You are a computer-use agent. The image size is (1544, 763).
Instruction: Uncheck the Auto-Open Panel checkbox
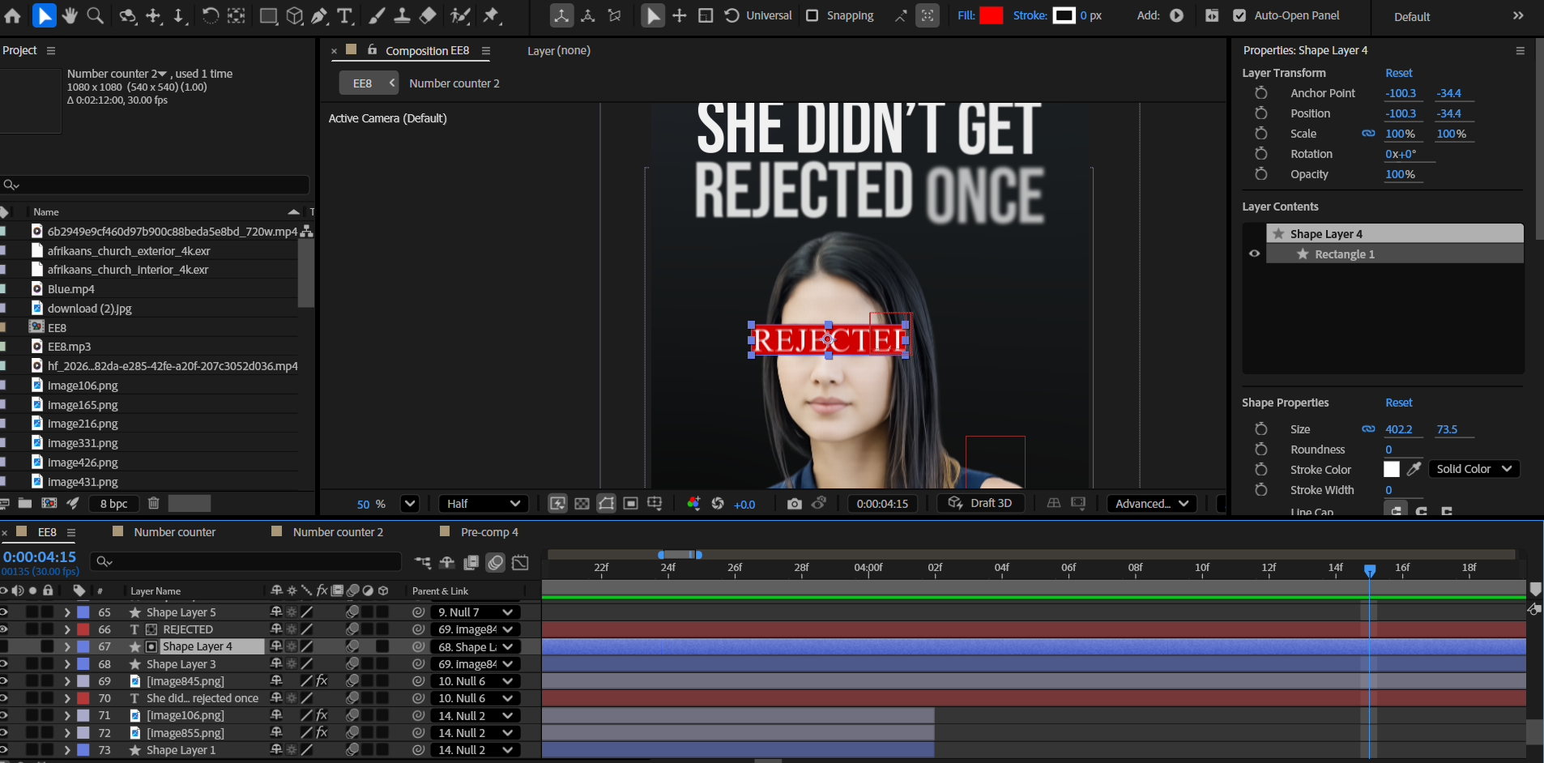point(1239,15)
